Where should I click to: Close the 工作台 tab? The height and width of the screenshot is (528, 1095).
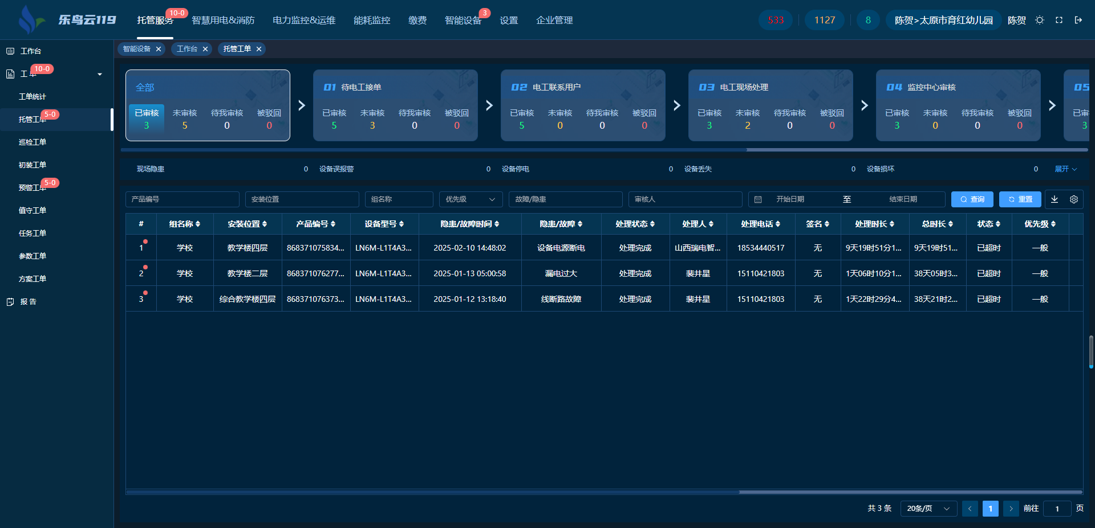pos(205,49)
